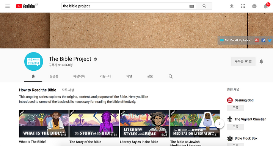Viewport: 273px width, 146px height.
Task: Select the 정보 tab
Action: (150, 76)
